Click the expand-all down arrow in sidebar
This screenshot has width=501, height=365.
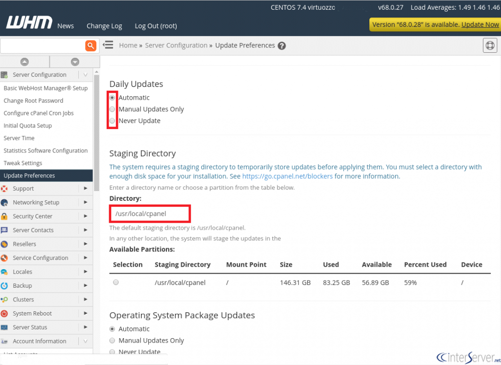pyautogui.click(x=75, y=62)
